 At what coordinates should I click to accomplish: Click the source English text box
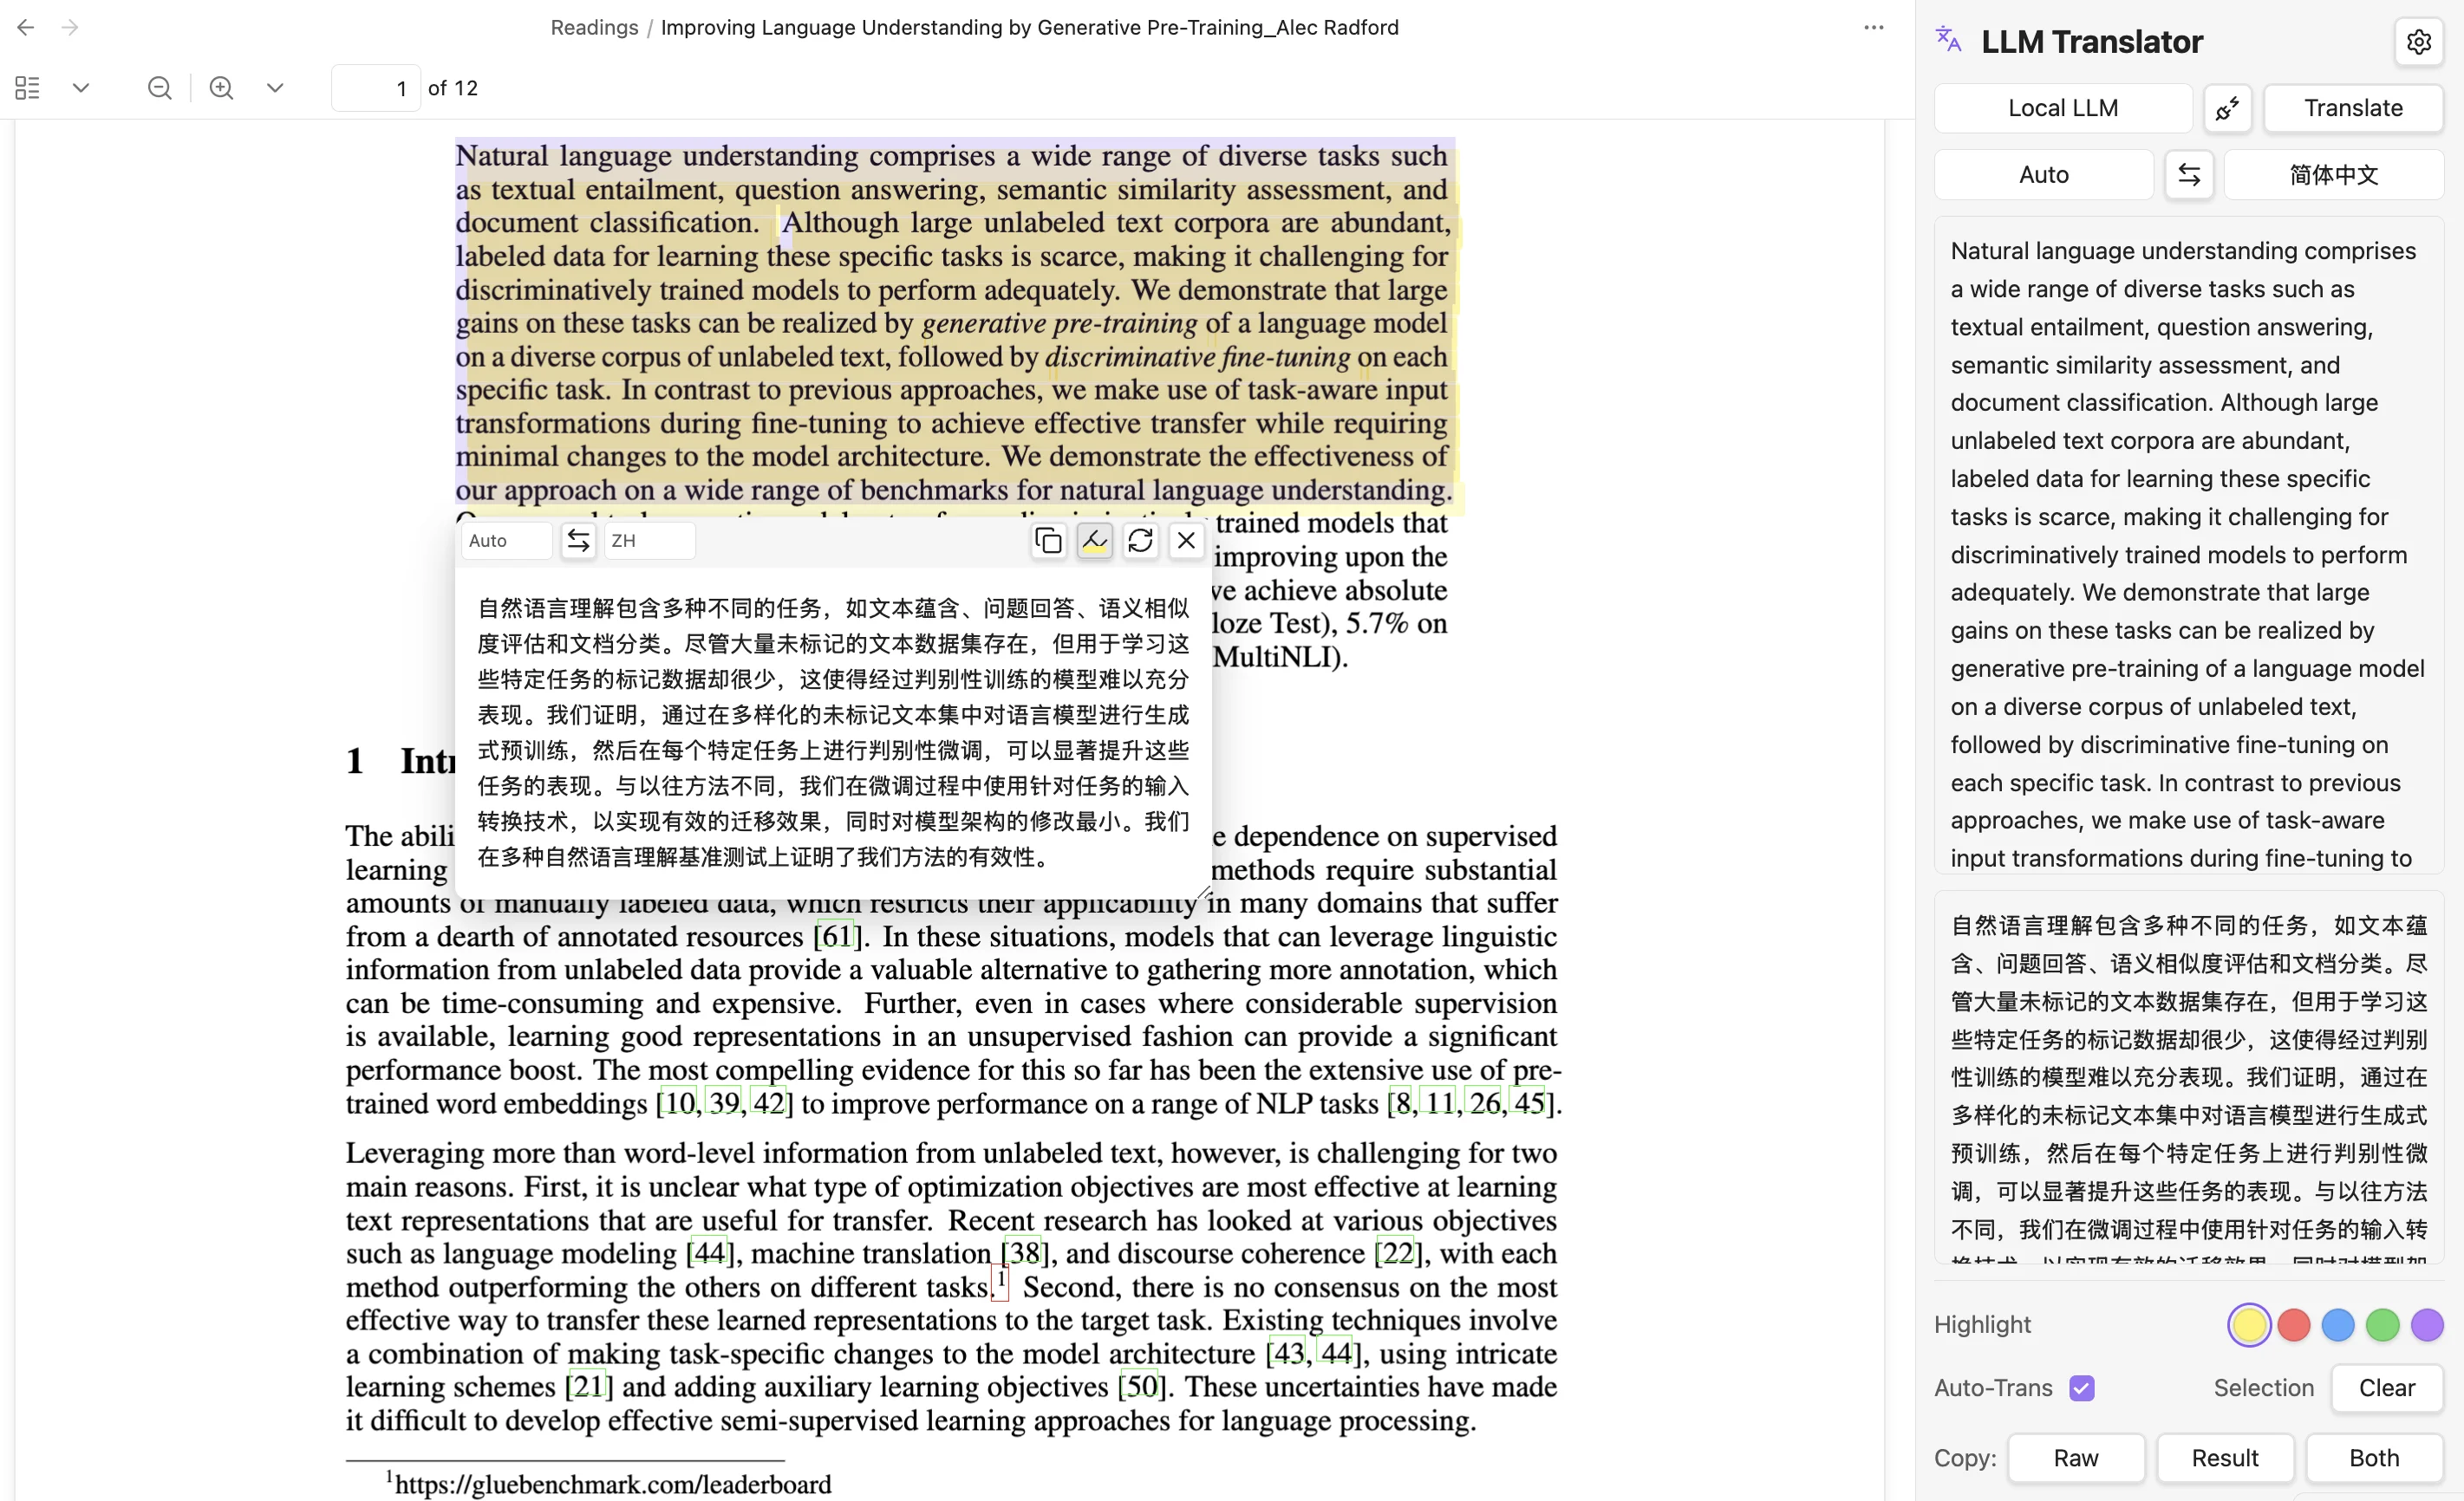(2188, 544)
